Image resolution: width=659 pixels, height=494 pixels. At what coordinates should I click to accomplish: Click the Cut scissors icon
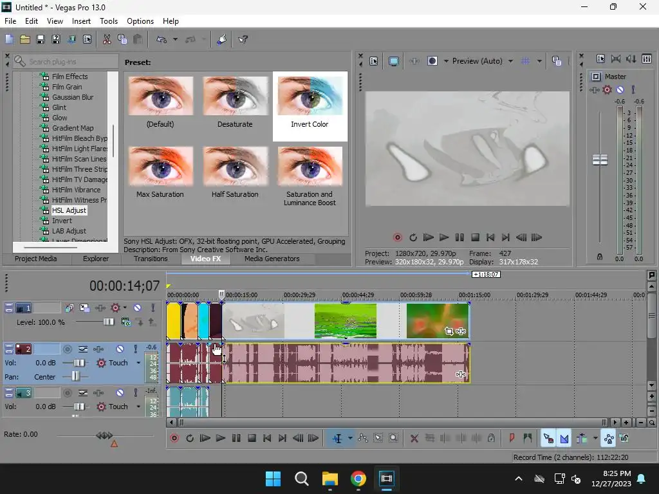pyautogui.click(x=107, y=39)
